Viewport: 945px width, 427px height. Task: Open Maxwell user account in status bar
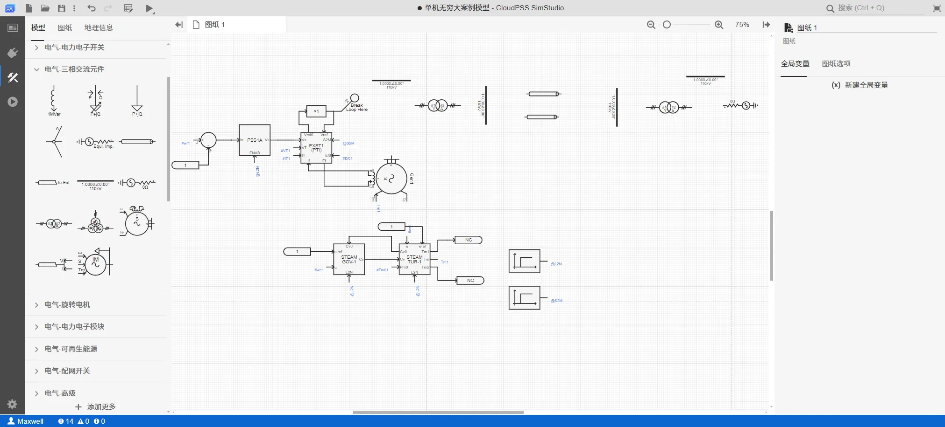click(26, 421)
